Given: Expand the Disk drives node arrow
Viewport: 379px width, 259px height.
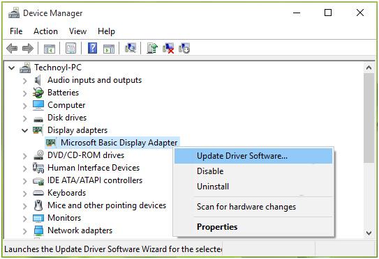Looking at the screenshot, I should click(x=25, y=118).
